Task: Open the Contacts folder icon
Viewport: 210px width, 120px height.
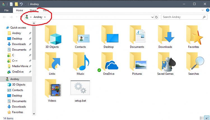Action: point(81,35)
